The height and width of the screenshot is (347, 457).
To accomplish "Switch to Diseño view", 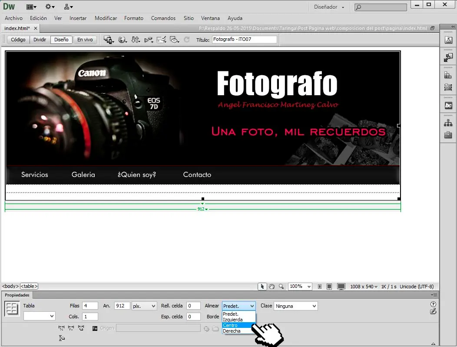I will pos(61,40).
